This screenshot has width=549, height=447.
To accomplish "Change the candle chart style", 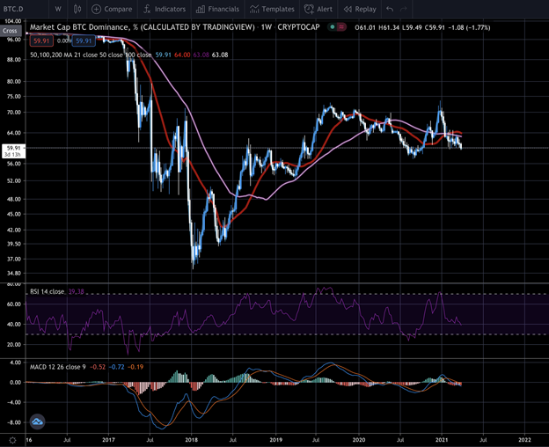I will click(77, 9).
